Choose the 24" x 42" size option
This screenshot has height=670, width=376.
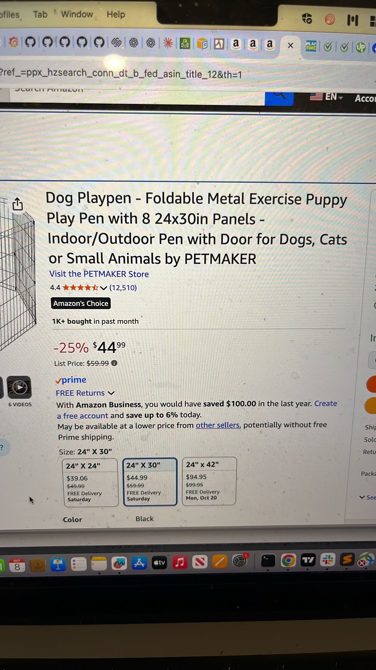209,481
